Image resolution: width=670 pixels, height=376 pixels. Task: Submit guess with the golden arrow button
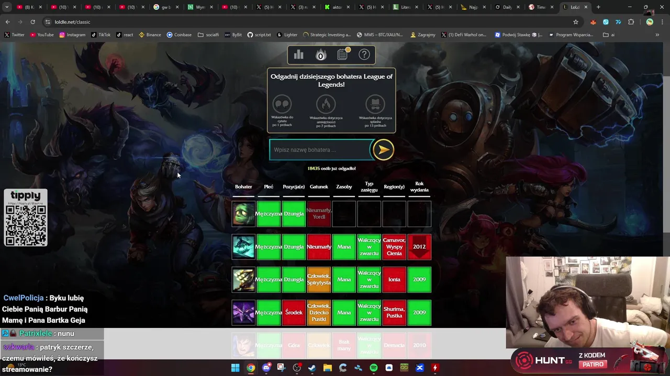coord(383,150)
